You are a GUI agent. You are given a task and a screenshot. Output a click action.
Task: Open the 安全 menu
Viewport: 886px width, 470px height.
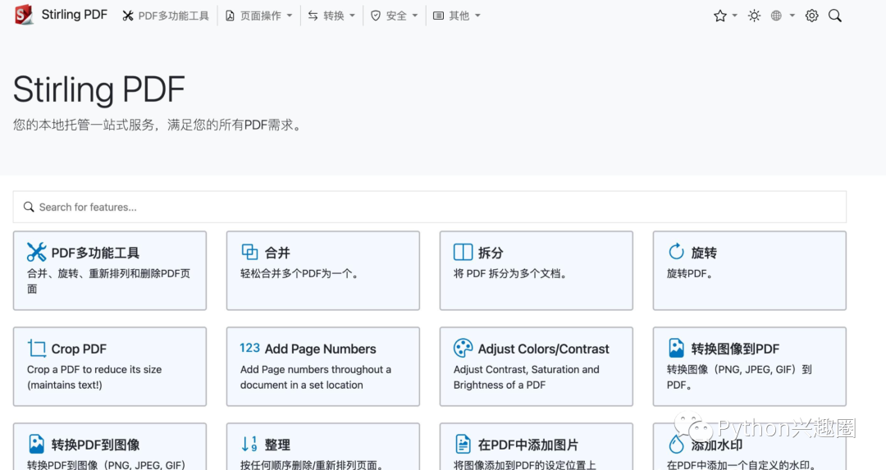pos(396,16)
